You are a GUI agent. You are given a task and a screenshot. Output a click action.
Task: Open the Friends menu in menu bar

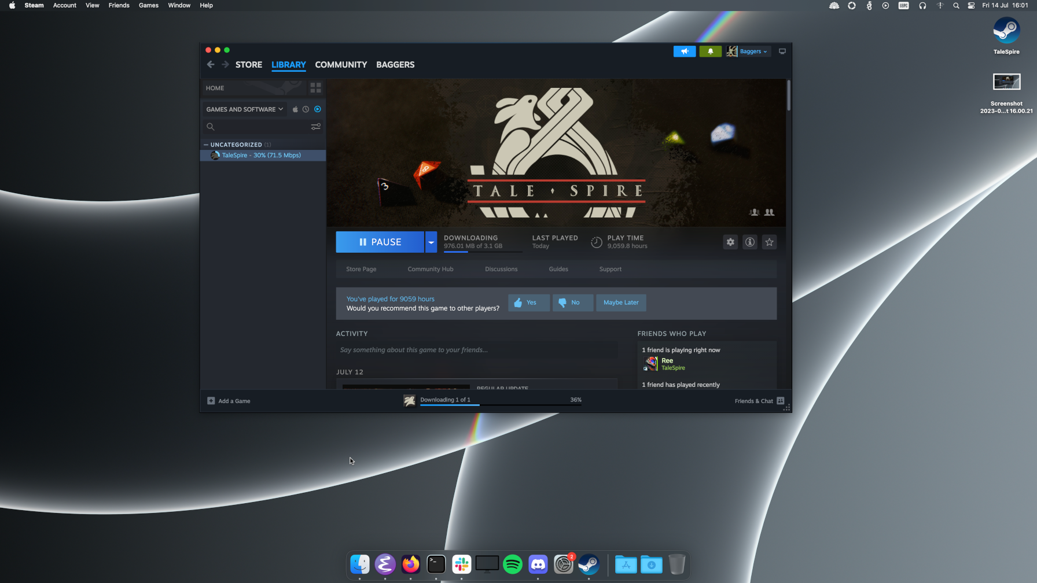tap(119, 5)
